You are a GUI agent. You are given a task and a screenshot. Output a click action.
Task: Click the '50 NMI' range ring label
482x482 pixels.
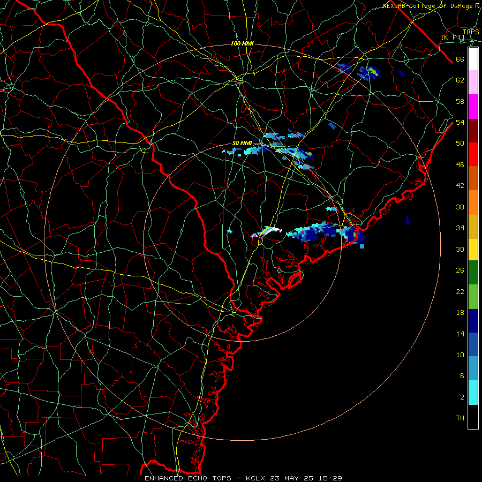click(242, 143)
